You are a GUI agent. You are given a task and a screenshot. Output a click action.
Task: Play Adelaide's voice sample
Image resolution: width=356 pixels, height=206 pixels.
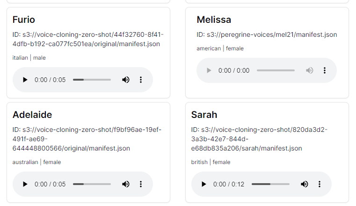(x=25, y=184)
